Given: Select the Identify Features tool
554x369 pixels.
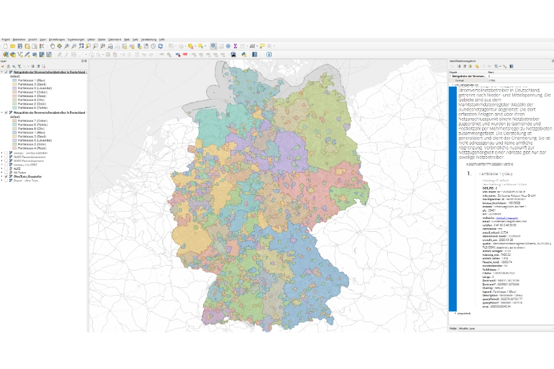Looking at the screenshot, I should 214,46.
